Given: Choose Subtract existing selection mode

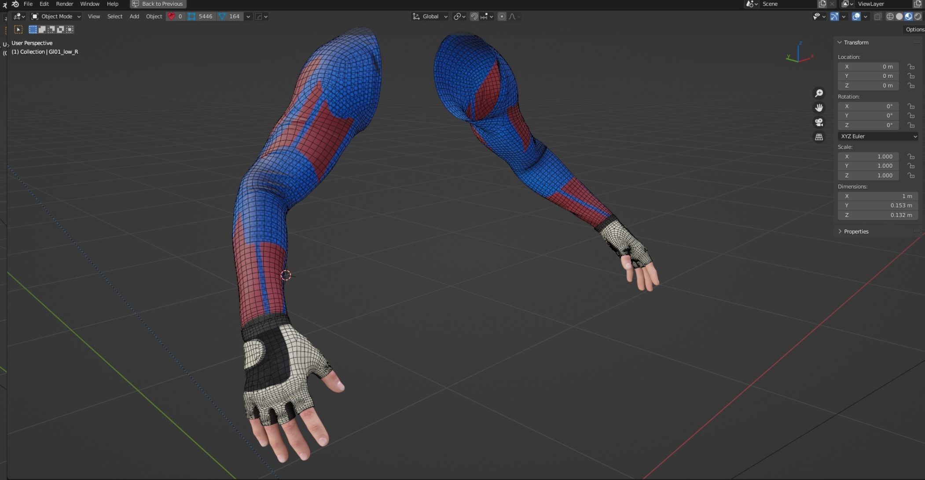Looking at the screenshot, I should point(51,29).
